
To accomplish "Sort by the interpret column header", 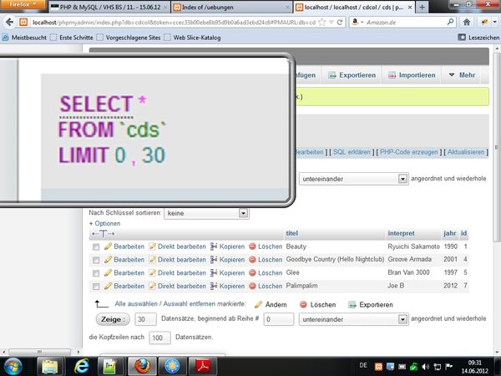I will click(401, 233).
